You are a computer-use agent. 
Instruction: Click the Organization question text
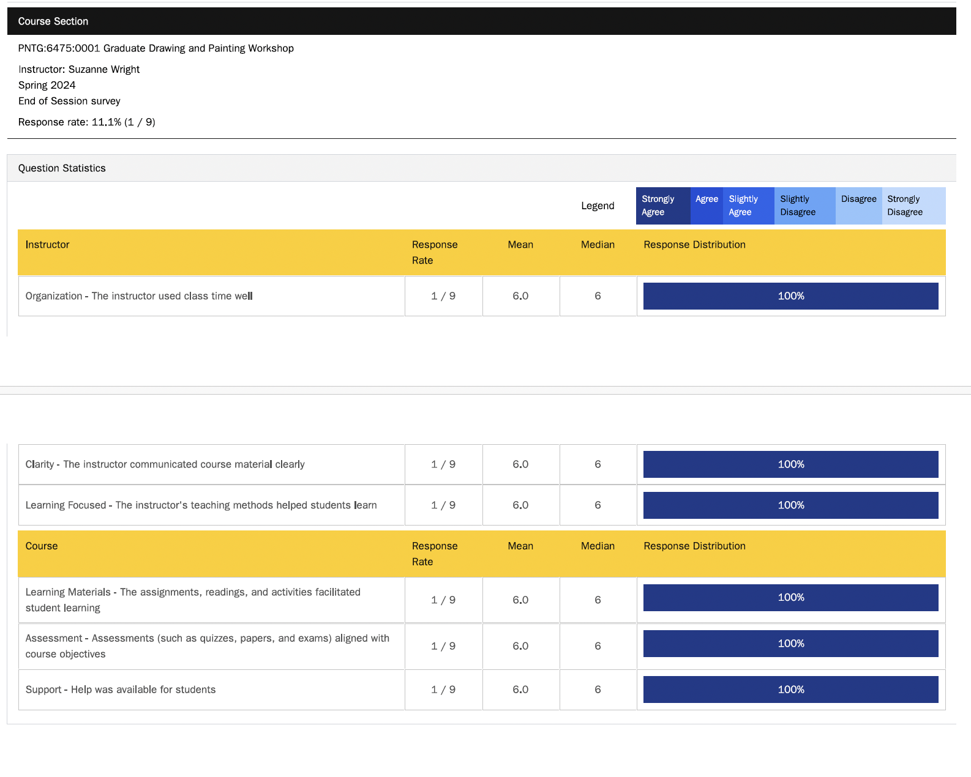tap(139, 296)
